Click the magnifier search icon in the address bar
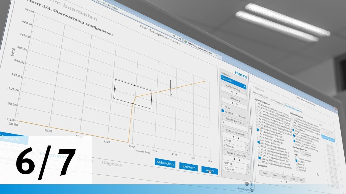The image size is (346, 194). point(174,36)
